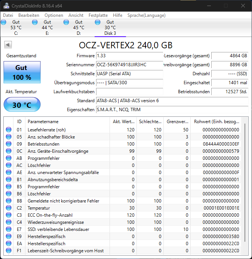Click 'Lebenszeit-Schreibvorgänge vom Host' parameter name
The image size is (252, 259).
[x=65, y=250]
